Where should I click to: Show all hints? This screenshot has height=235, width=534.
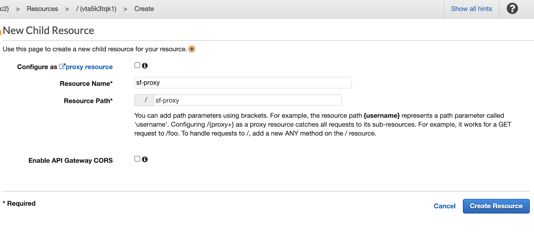point(471,9)
